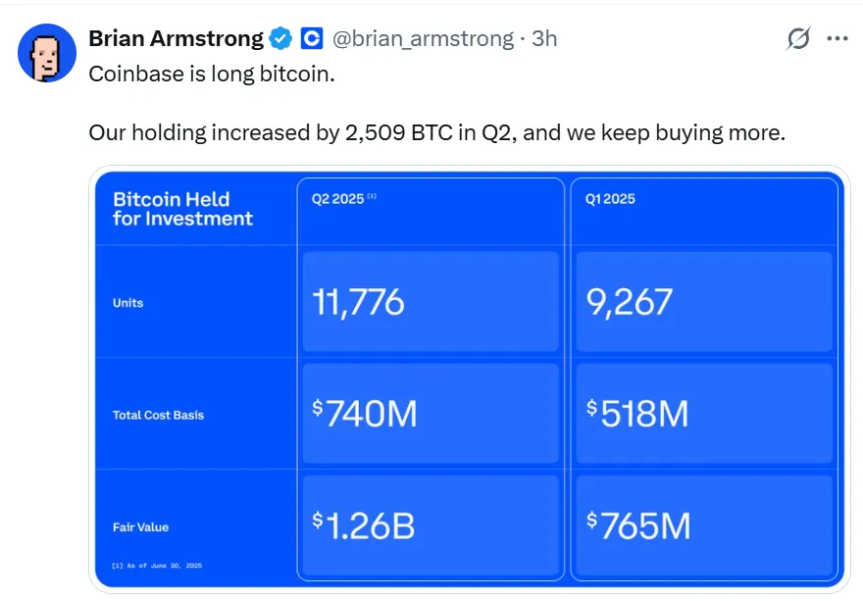863x601 pixels.
Task: Click the $740M total cost basis cell
Action: [x=431, y=414]
